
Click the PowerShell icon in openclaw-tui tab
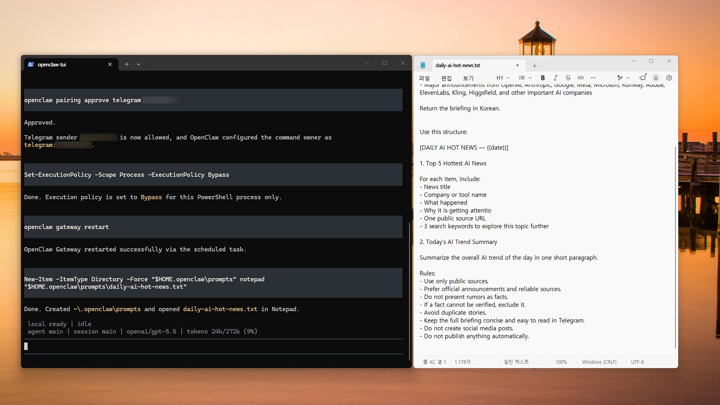click(31, 64)
